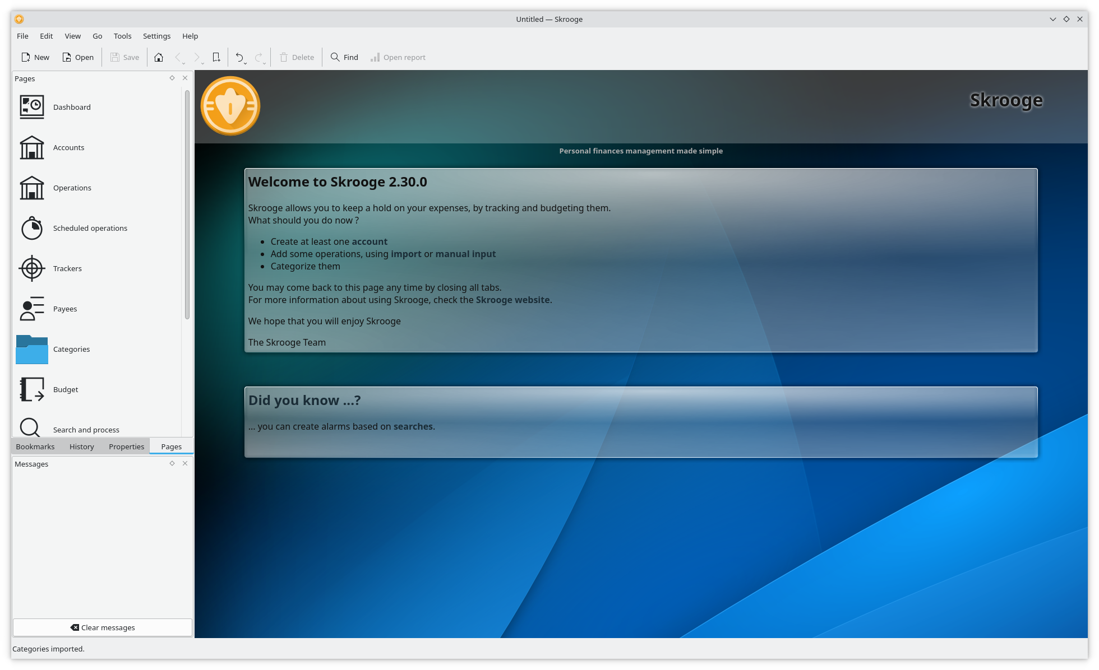1099x670 pixels.
Task: Float the Pages panel with the diamond icon
Action: [x=172, y=78]
